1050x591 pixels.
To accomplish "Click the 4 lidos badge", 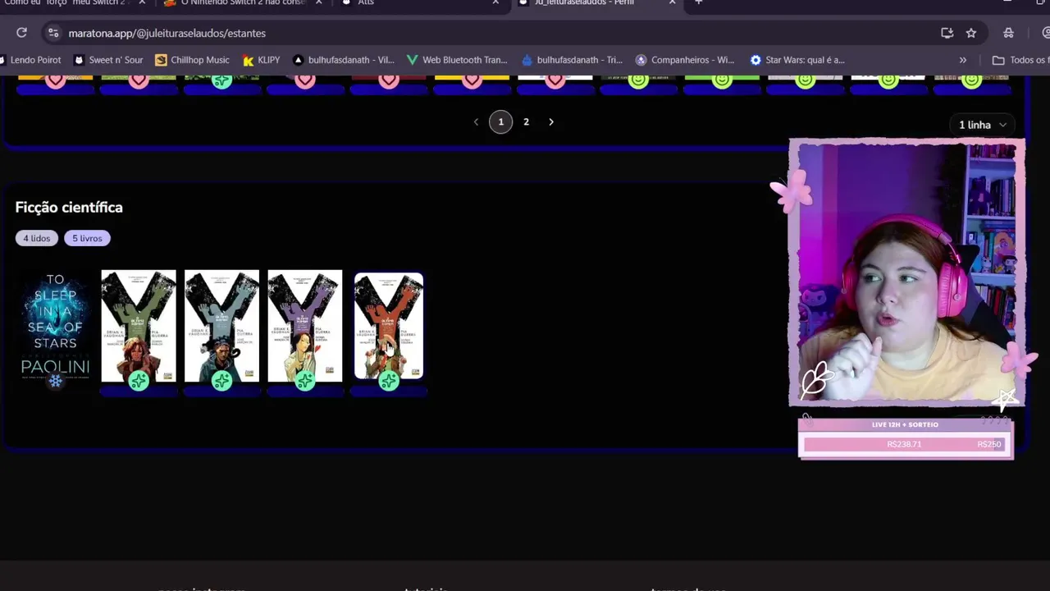I will point(36,238).
